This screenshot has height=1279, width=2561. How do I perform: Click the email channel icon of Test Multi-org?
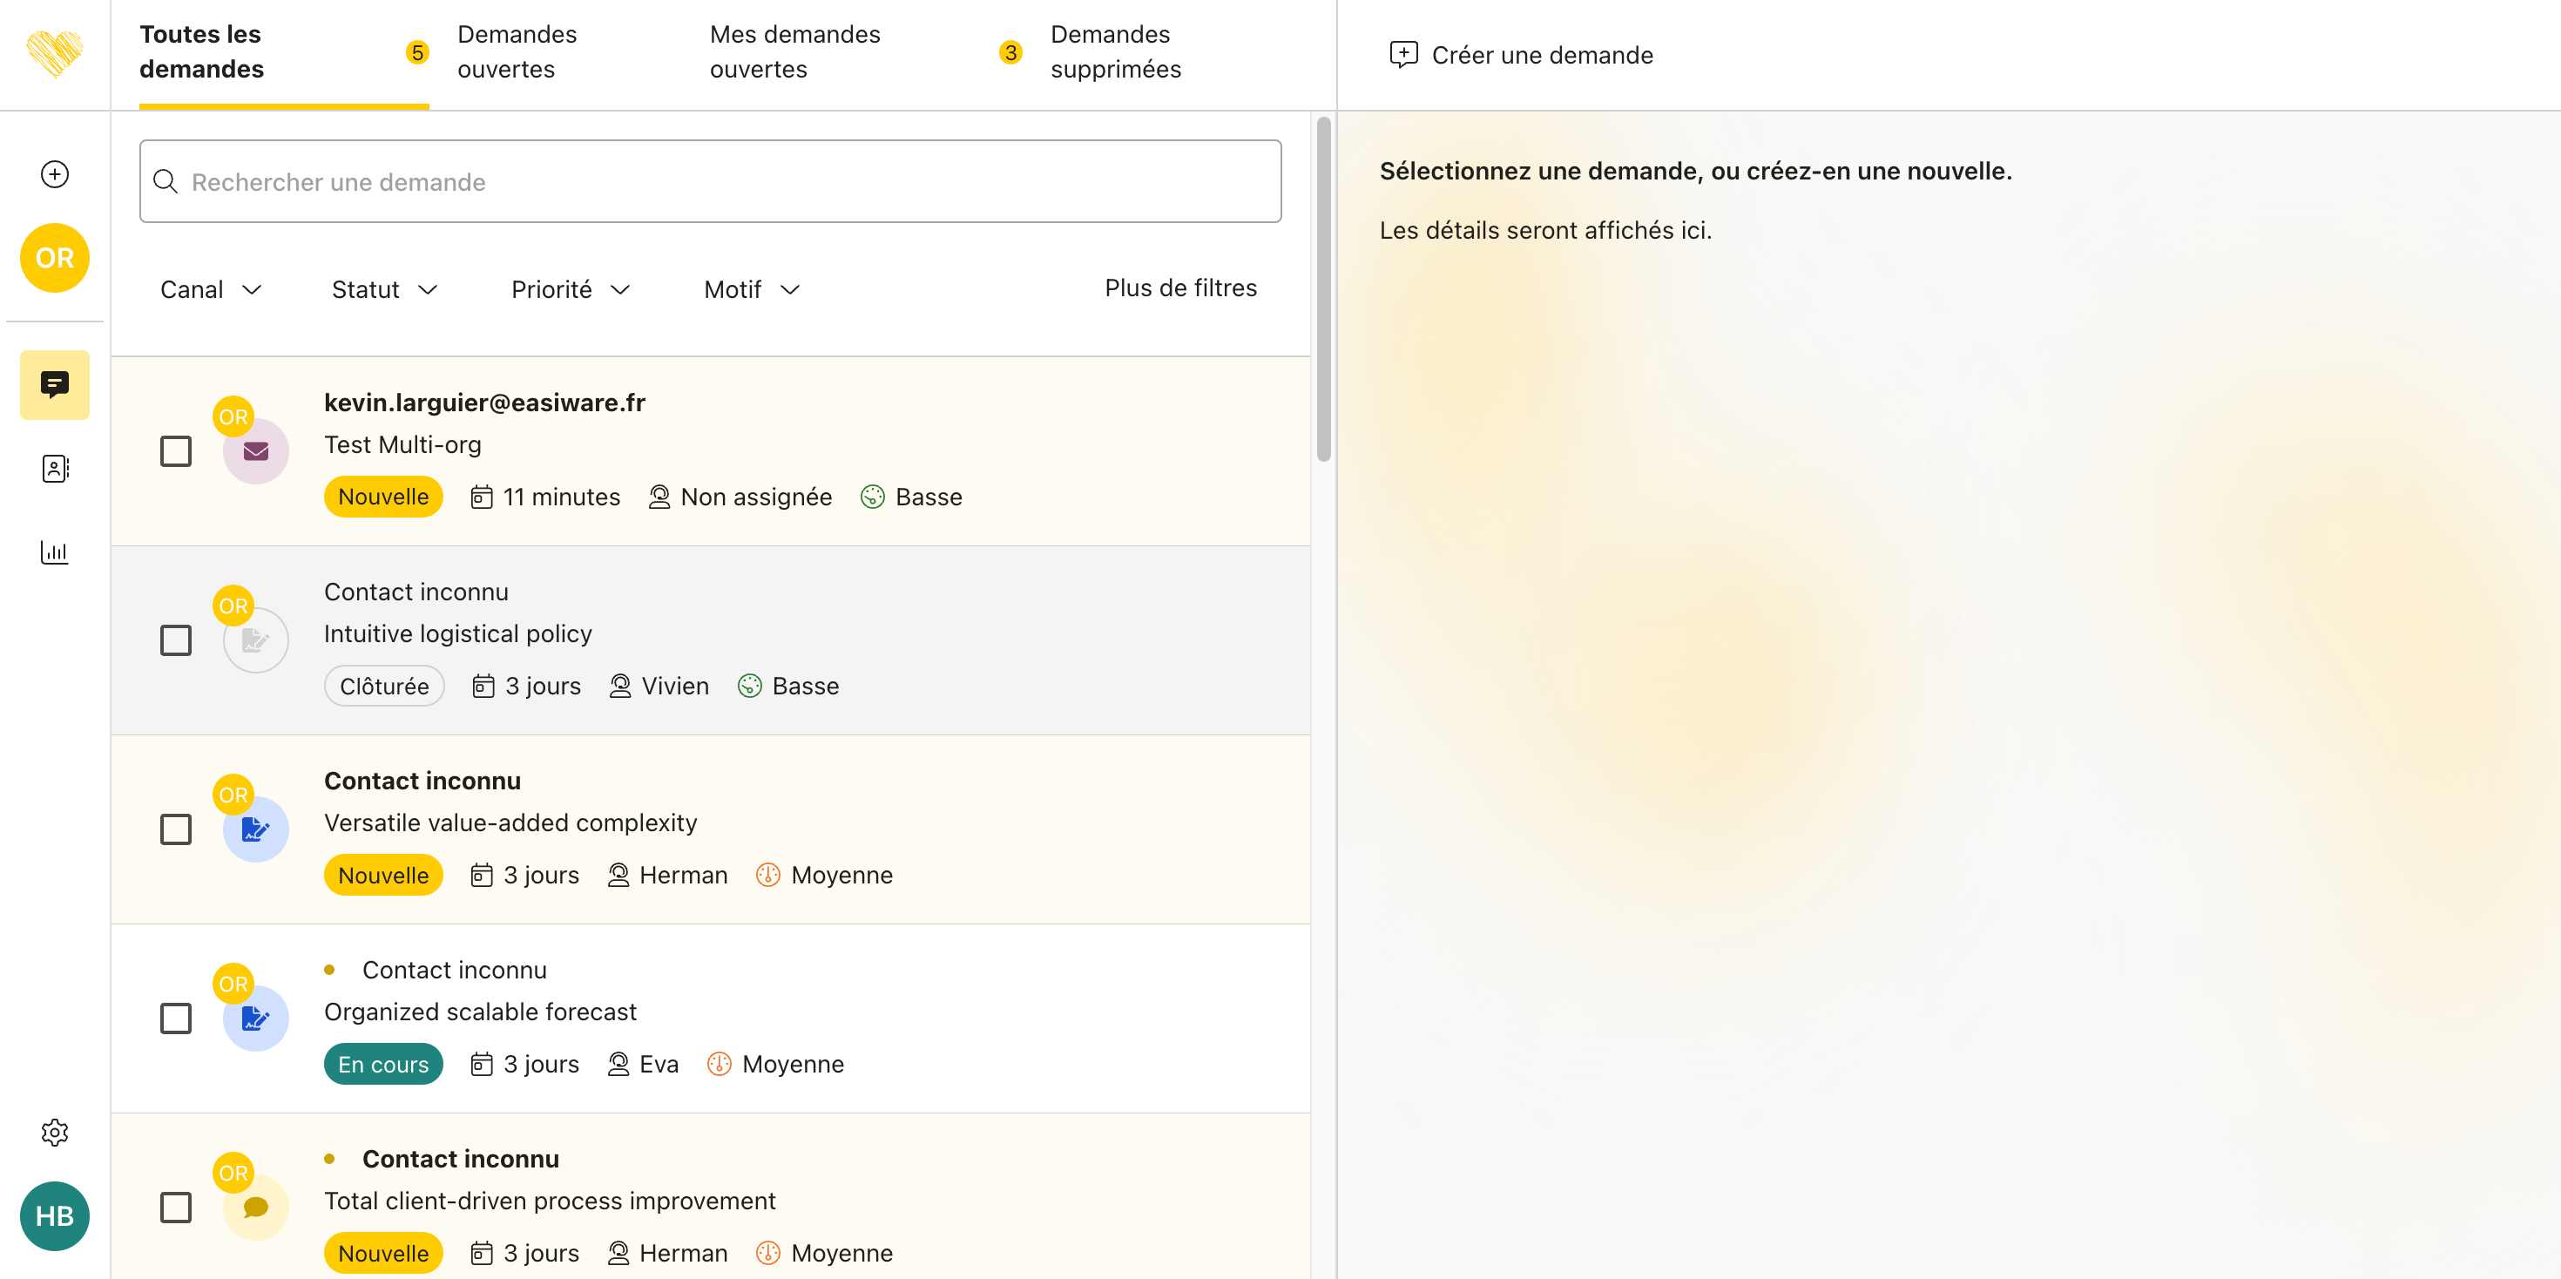pos(255,451)
